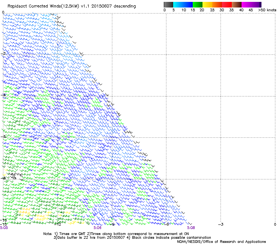Click the black contamination circle near -8 latitude
This screenshot has height=244, width=278.
pos(15,178)
